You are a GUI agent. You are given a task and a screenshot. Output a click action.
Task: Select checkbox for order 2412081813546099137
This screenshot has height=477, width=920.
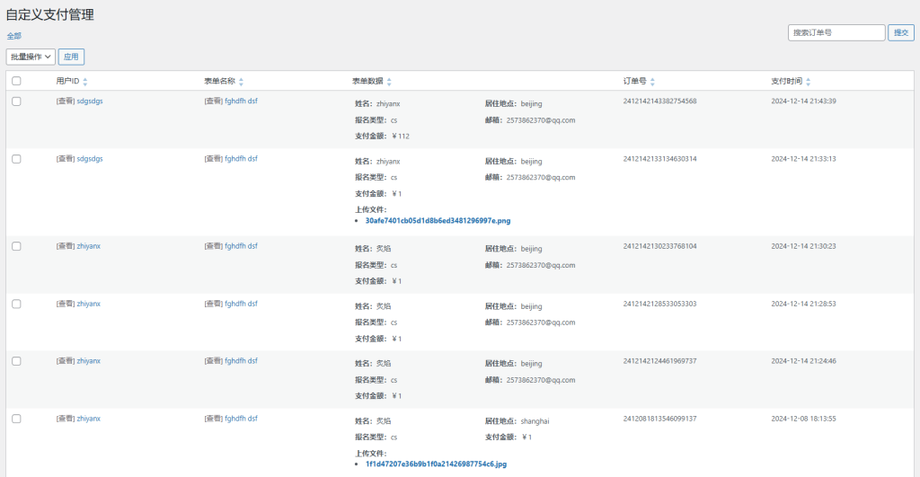tap(16, 419)
